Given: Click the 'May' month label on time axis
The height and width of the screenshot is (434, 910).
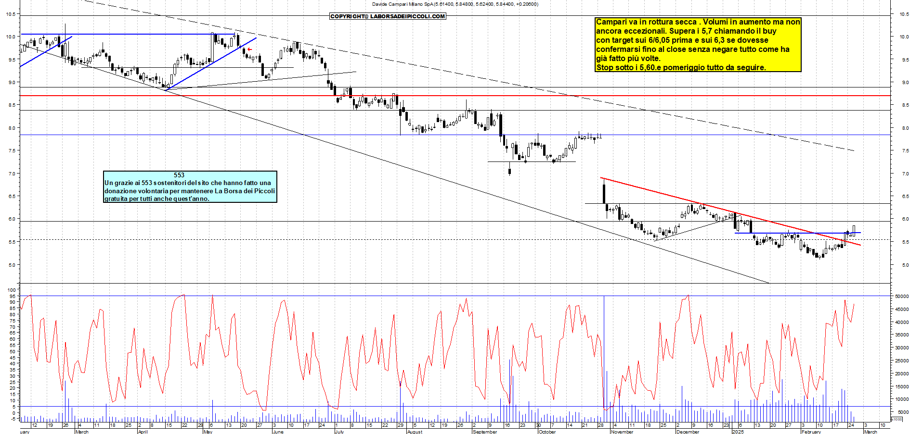Looking at the screenshot, I should click(208, 432).
